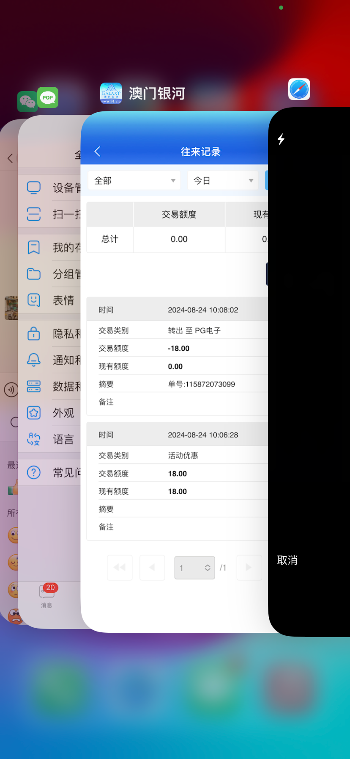
Task: Go to next page of records
Action: click(249, 568)
